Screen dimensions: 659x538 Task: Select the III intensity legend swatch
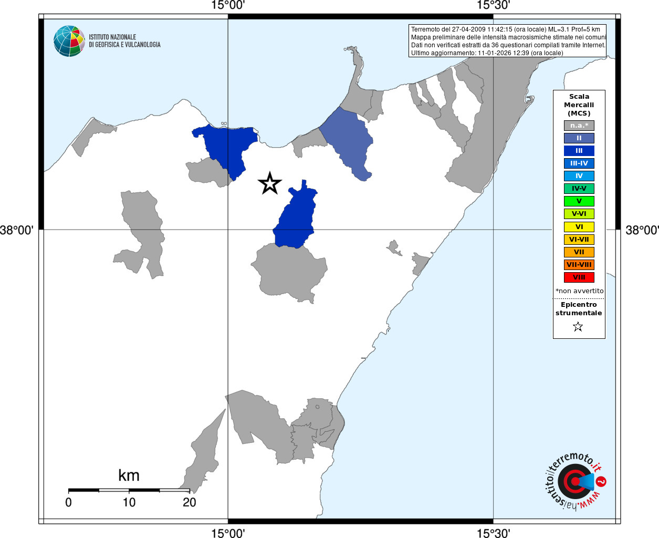(579, 151)
